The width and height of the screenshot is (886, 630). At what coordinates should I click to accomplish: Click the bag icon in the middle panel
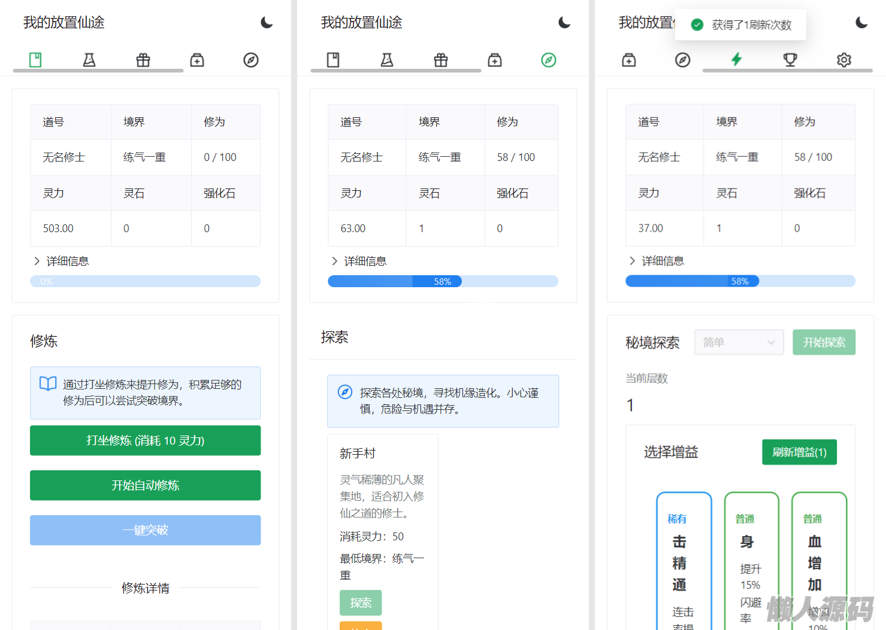(x=495, y=60)
